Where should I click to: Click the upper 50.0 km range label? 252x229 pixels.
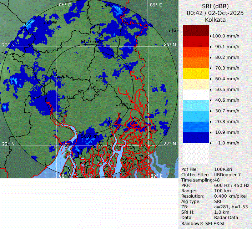pos(91,42)
